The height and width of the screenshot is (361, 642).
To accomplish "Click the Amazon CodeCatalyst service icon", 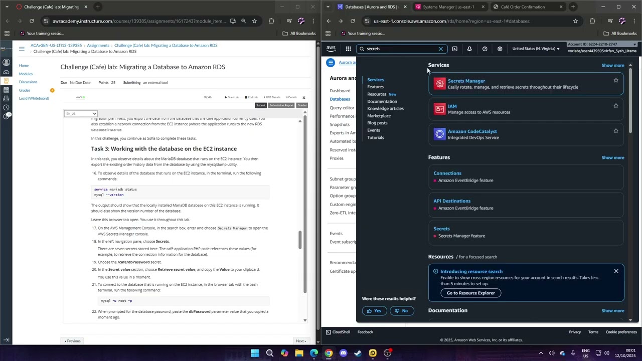I will pyautogui.click(x=440, y=134).
